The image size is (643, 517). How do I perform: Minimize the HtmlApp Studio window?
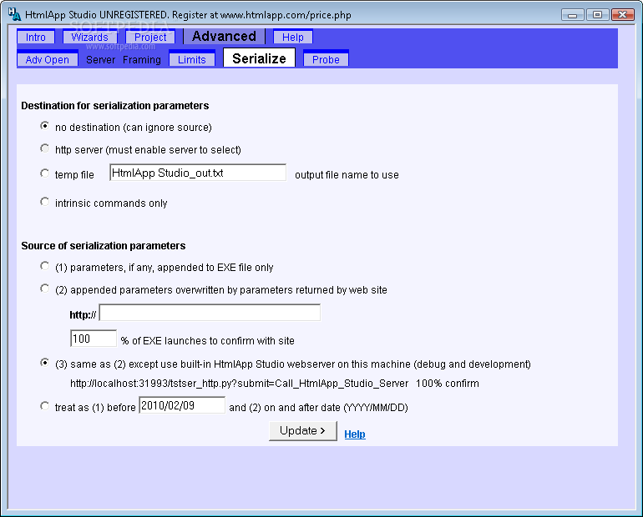pyautogui.click(x=573, y=15)
